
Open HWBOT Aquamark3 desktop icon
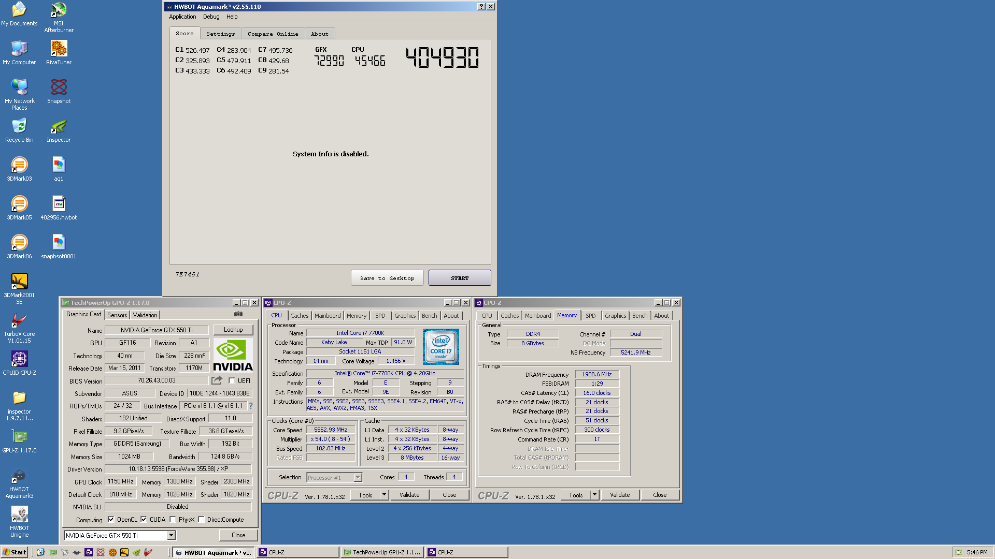19,483
